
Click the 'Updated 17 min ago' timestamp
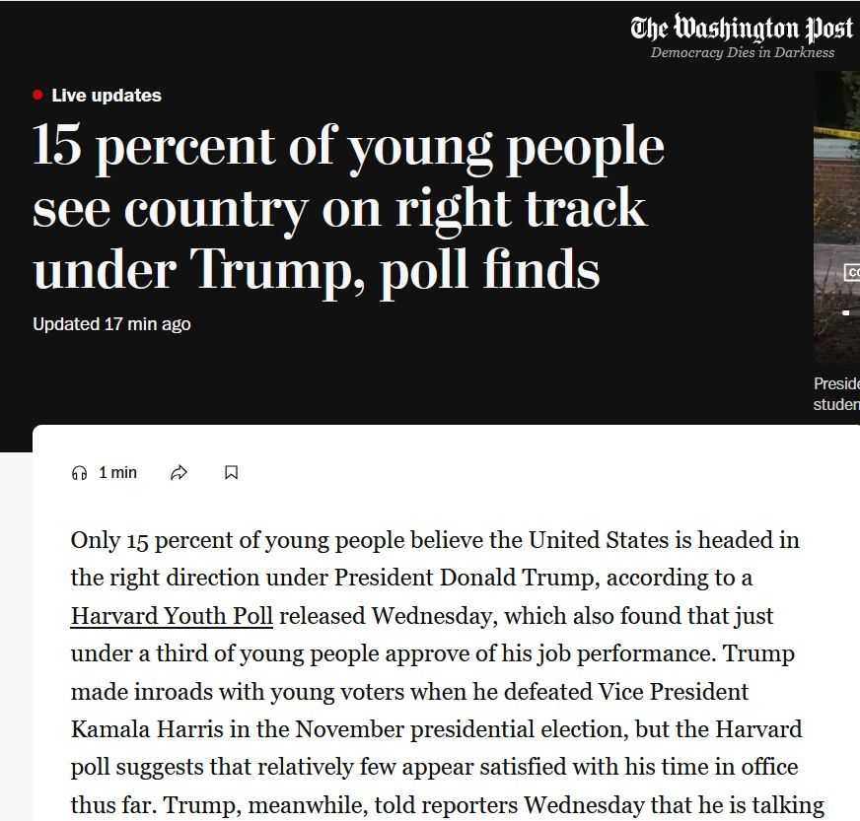tap(111, 323)
